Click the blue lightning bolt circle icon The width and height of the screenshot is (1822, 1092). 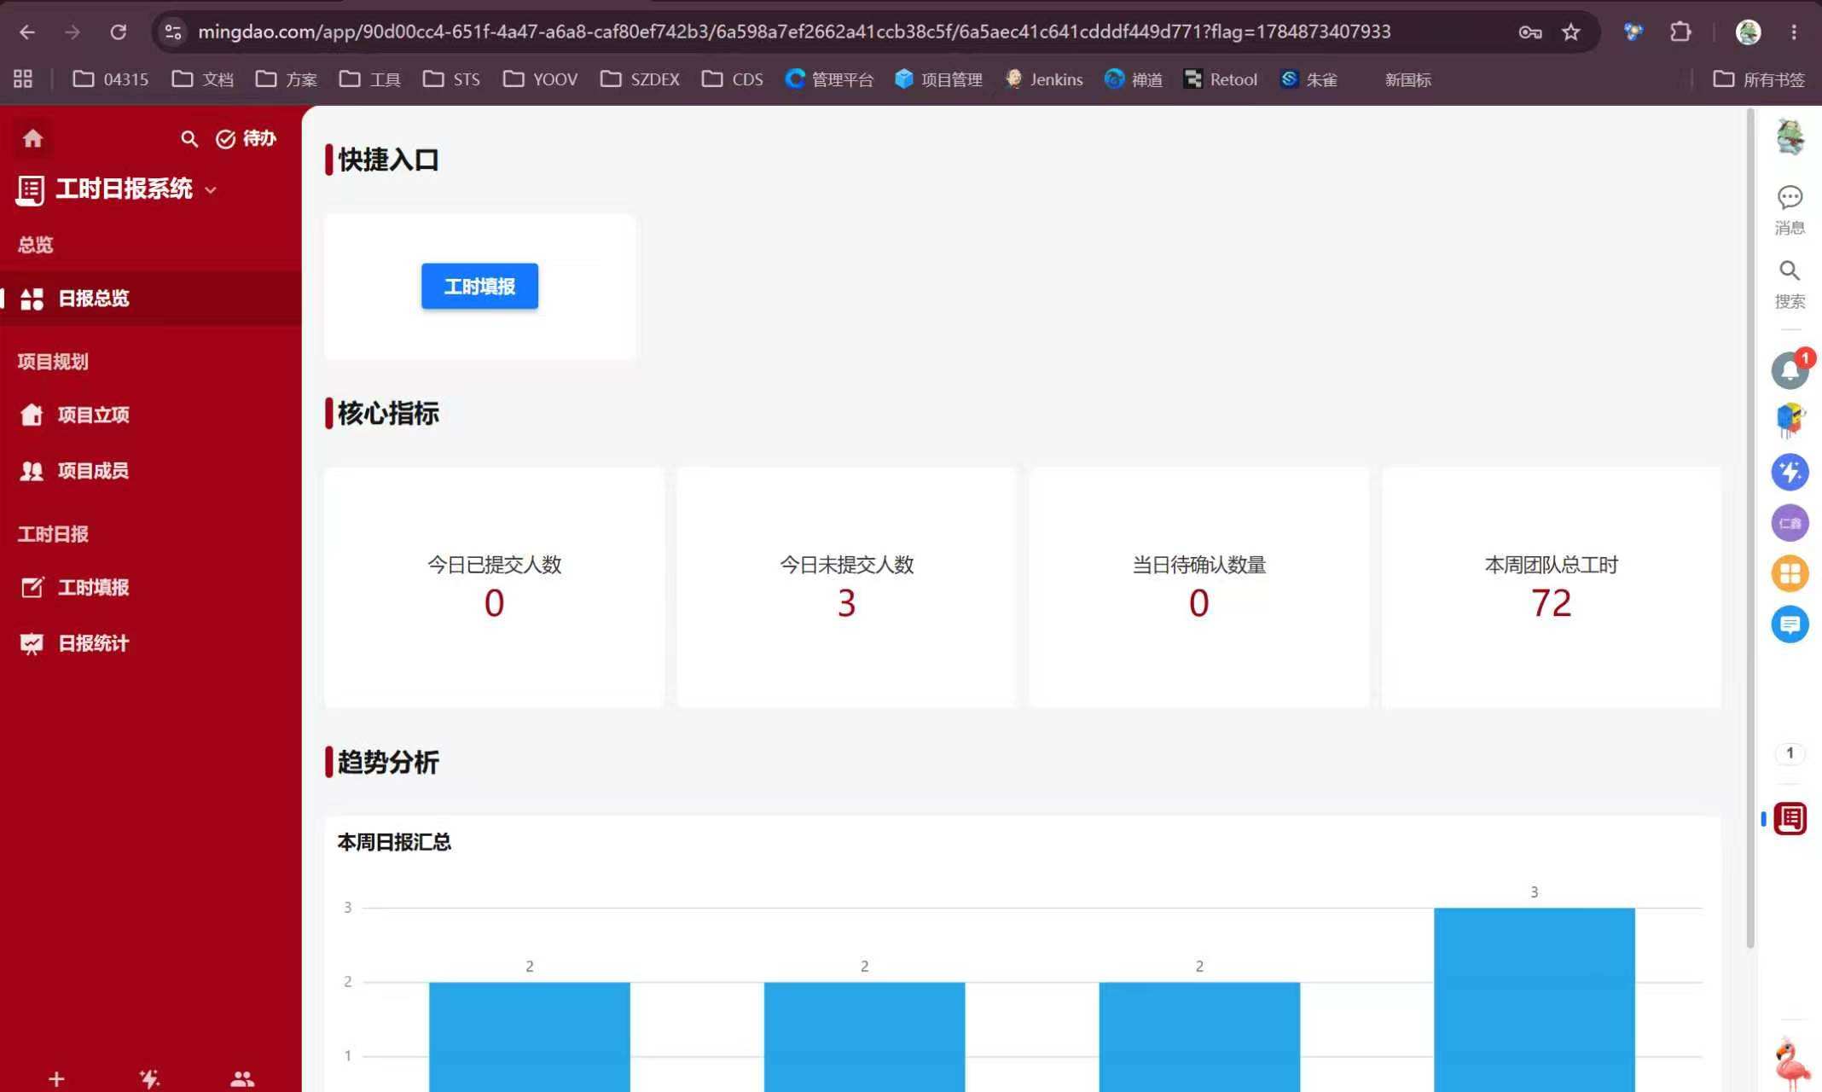point(1790,472)
